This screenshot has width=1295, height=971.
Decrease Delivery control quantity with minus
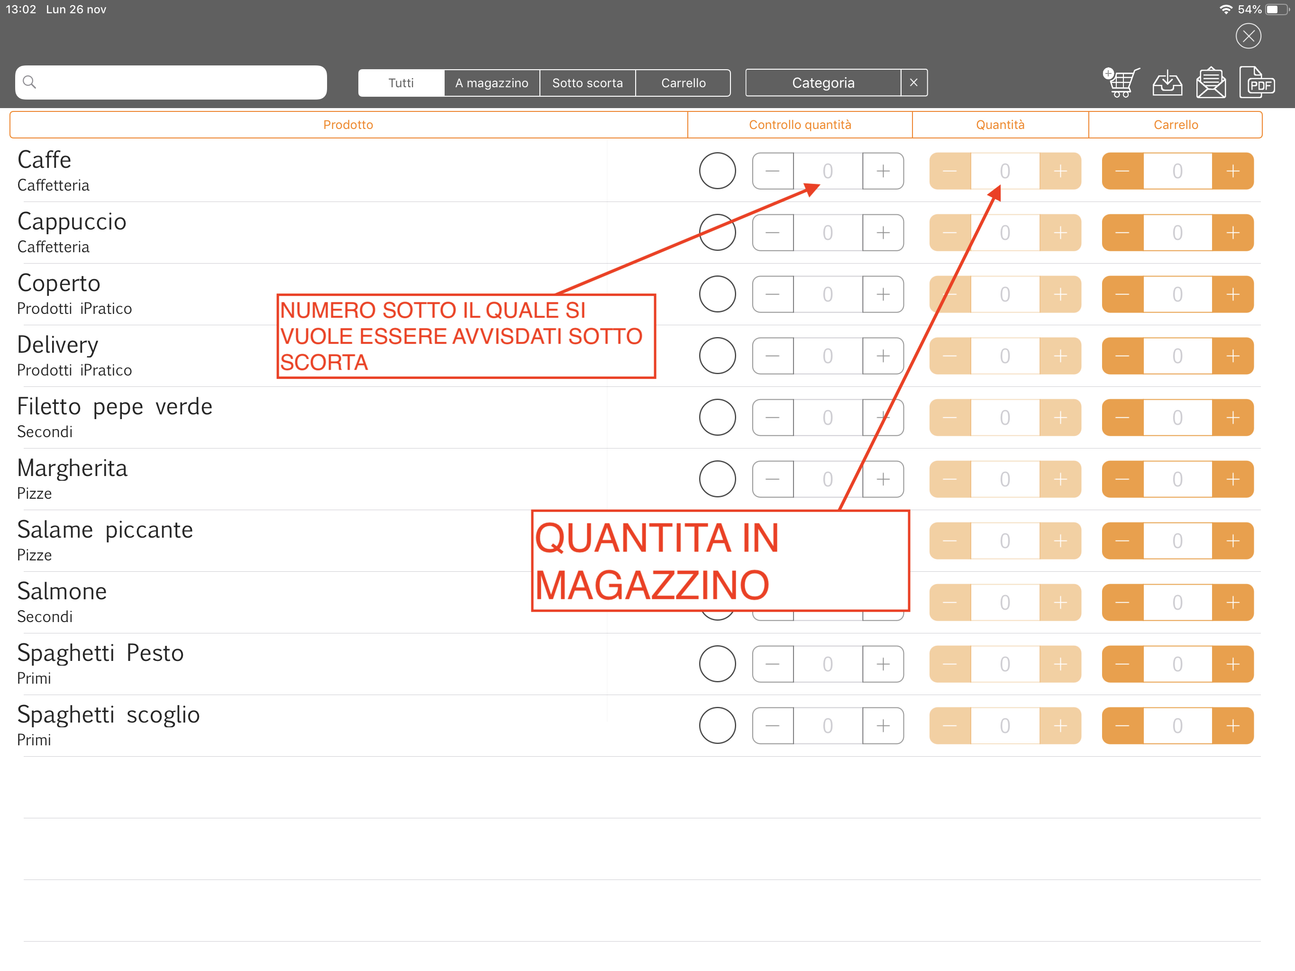[772, 356]
